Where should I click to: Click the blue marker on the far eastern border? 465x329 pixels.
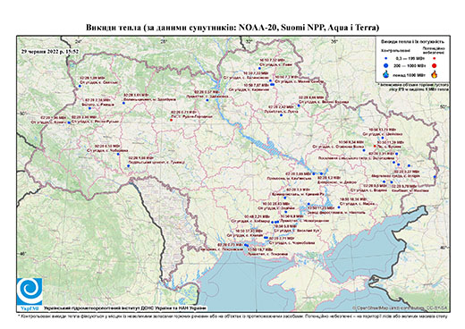[435, 177]
